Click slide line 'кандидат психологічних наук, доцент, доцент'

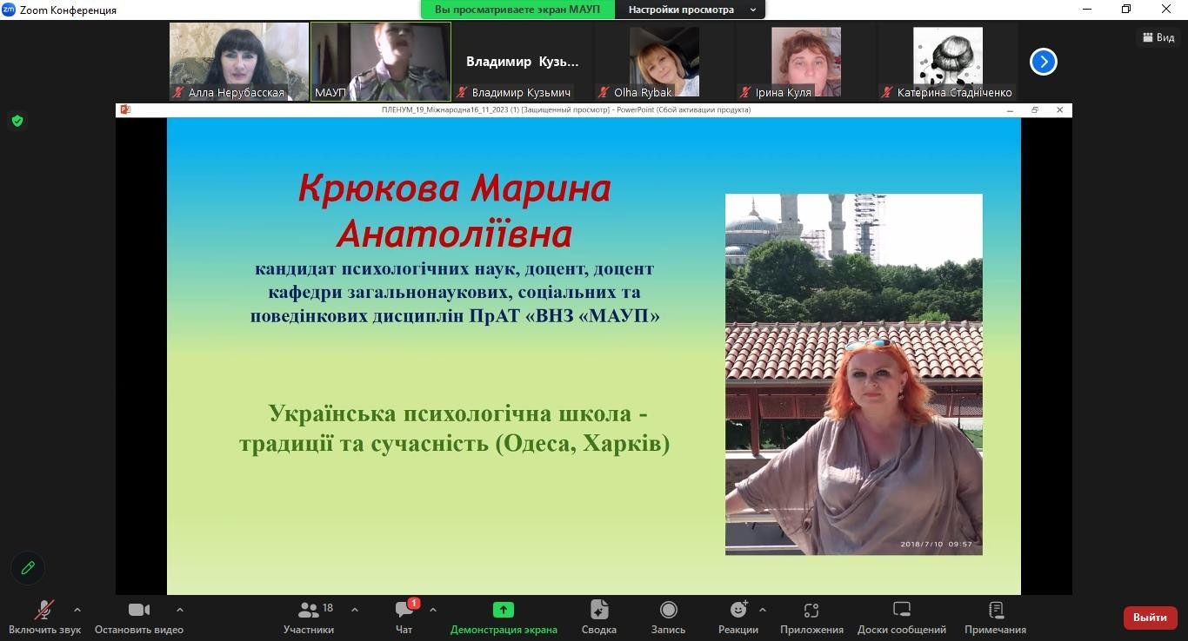[455, 269]
